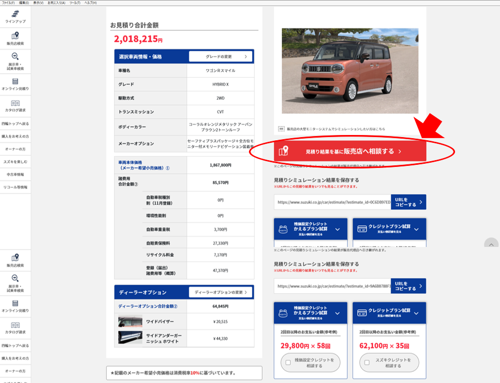Collapse かえるプラン試算 panel showing 29,800円 × 58回
Image resolution: width=500 pixels, height=383 pixels.
point(311,313)
